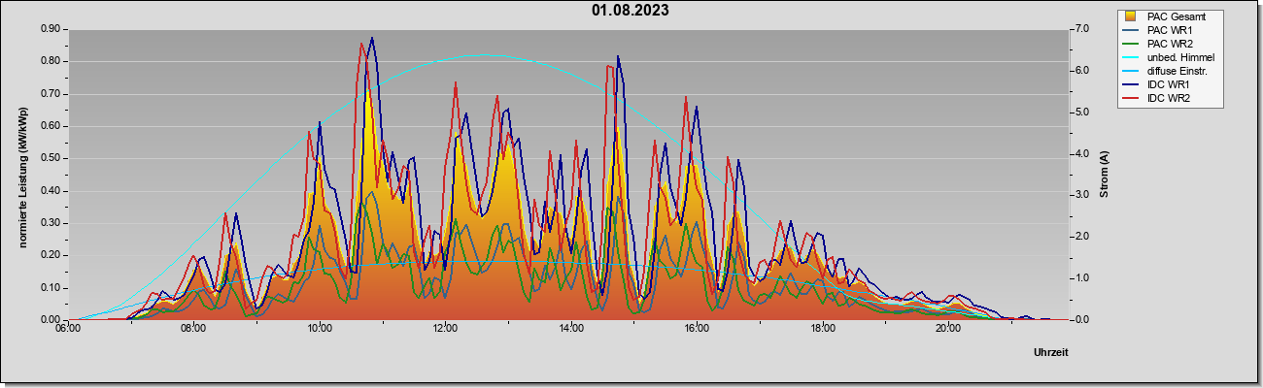This screenshot has height=388, width=1263.
Task: Click the 0.90 left axis value
Action: [x=51, y=29]
